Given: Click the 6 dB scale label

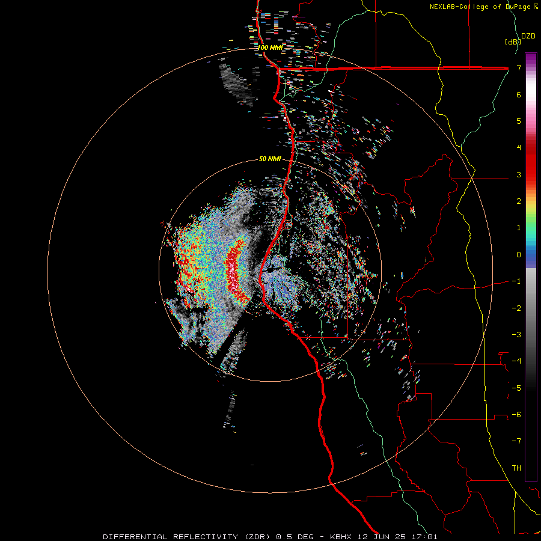Looking at the screenshot, I should pos(519,94).
